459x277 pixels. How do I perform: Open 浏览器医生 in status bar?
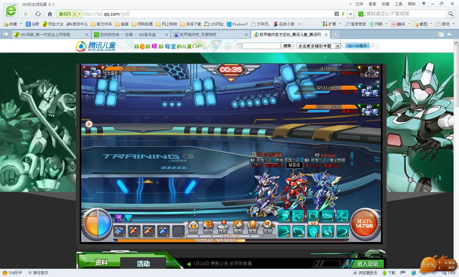(x=365, y=273)
